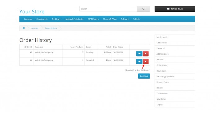Open Reward Points in sidebar
This screenshot has height=118, width=220.
[x=175, y=82]
